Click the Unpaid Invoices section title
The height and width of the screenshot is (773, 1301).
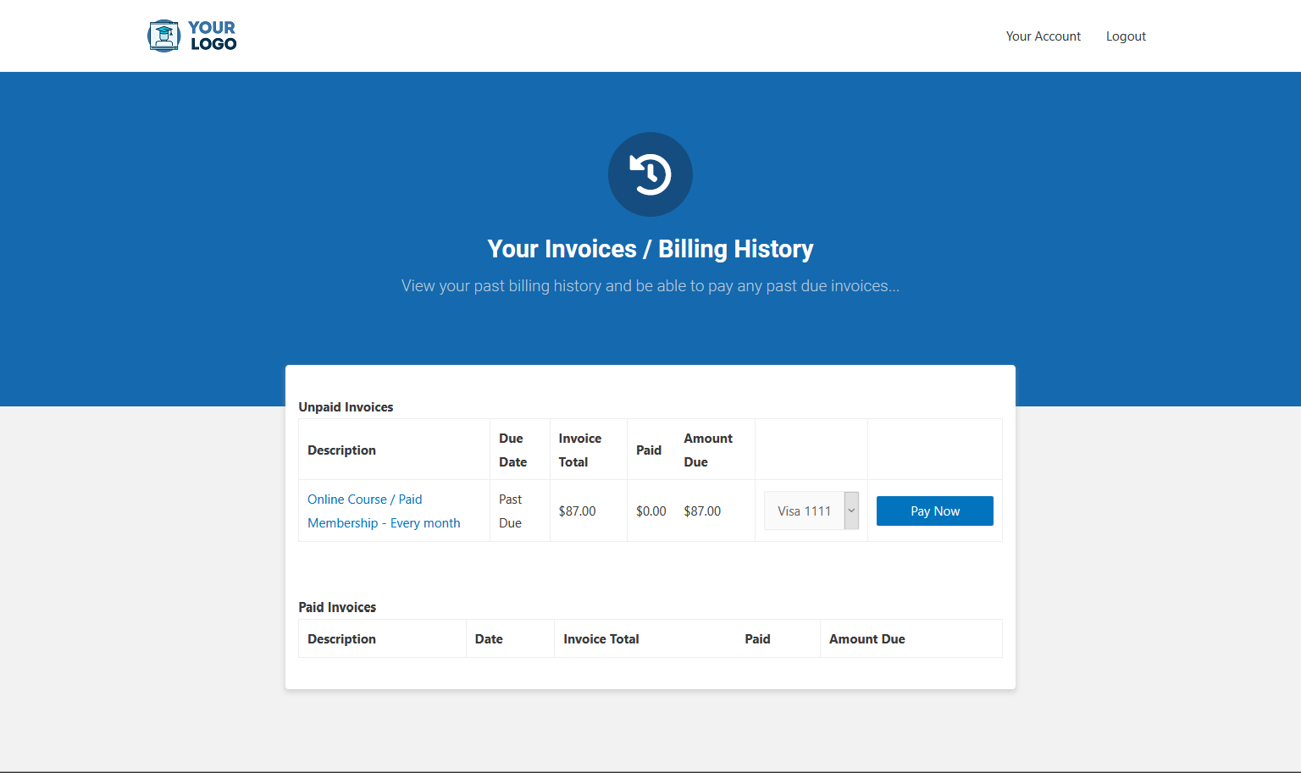click(x=346, y=407)
